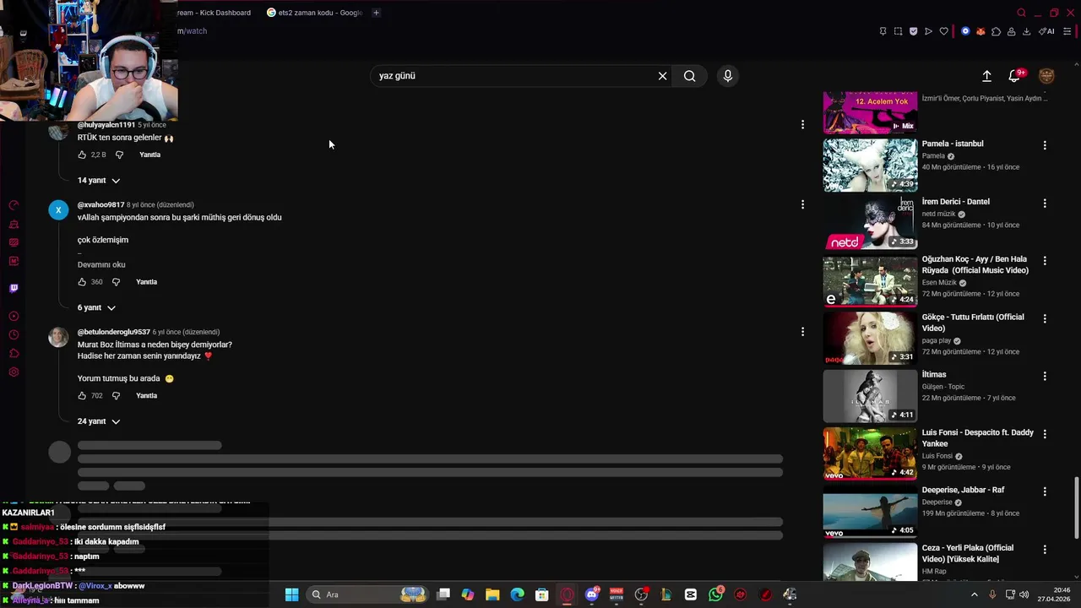This screenshot has height=608, width=1081.
Task: Open 'Oğuzhan Koç - Ayy / Ben Hala Rüyada' thumbnail
Action: (870, 280)
